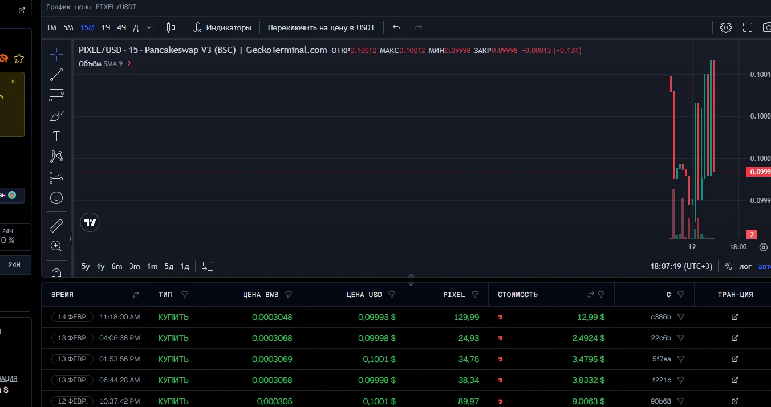Switch the chart to fullscreen mode

(x=748, y=27)
